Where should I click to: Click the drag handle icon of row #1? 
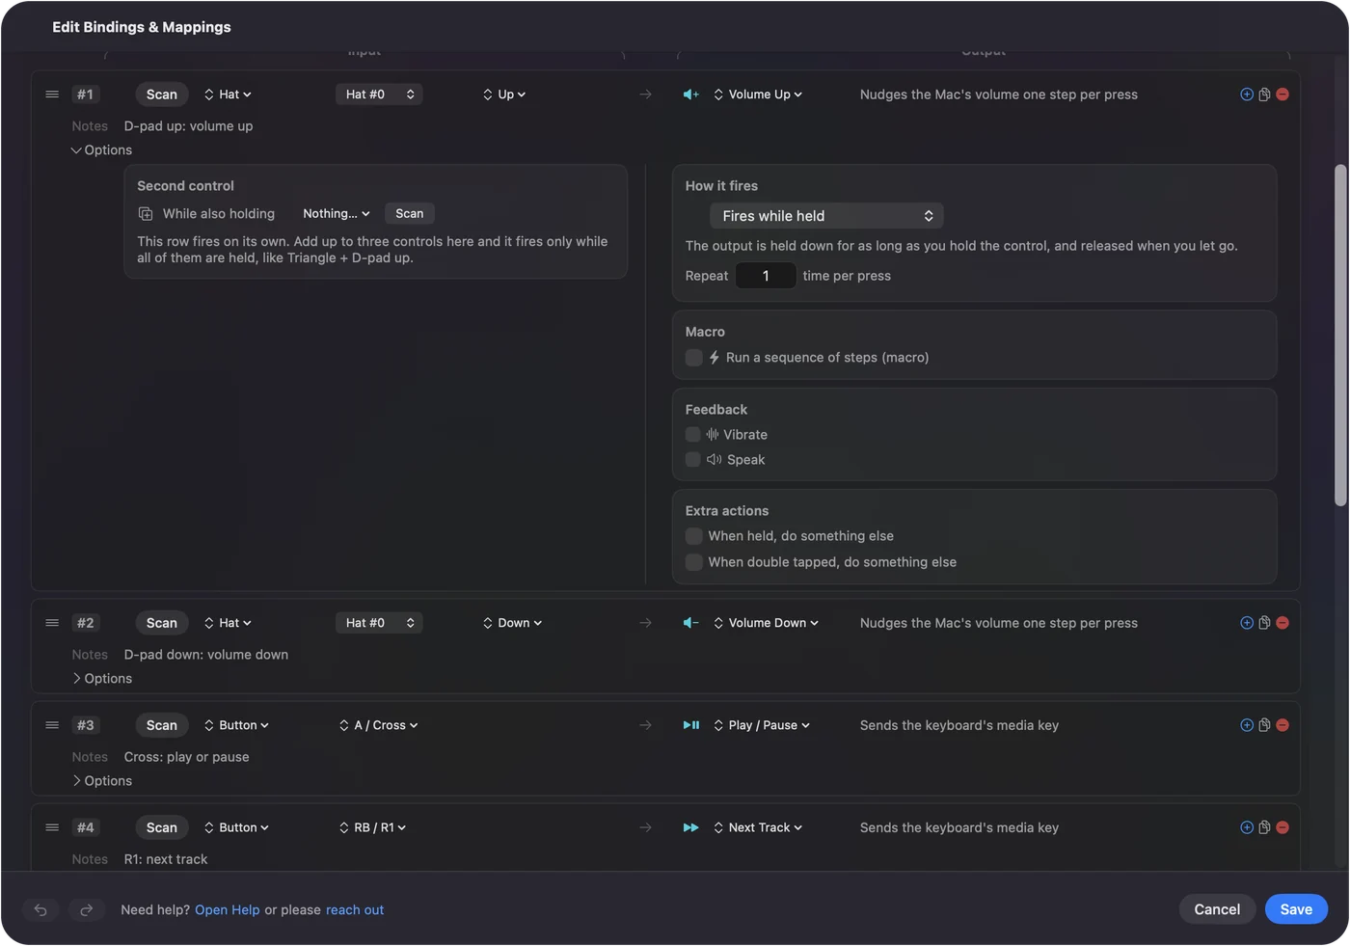pyautogui.click(x=52, y=95)
